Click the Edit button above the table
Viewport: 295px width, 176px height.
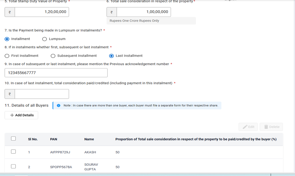pos(248,127)
